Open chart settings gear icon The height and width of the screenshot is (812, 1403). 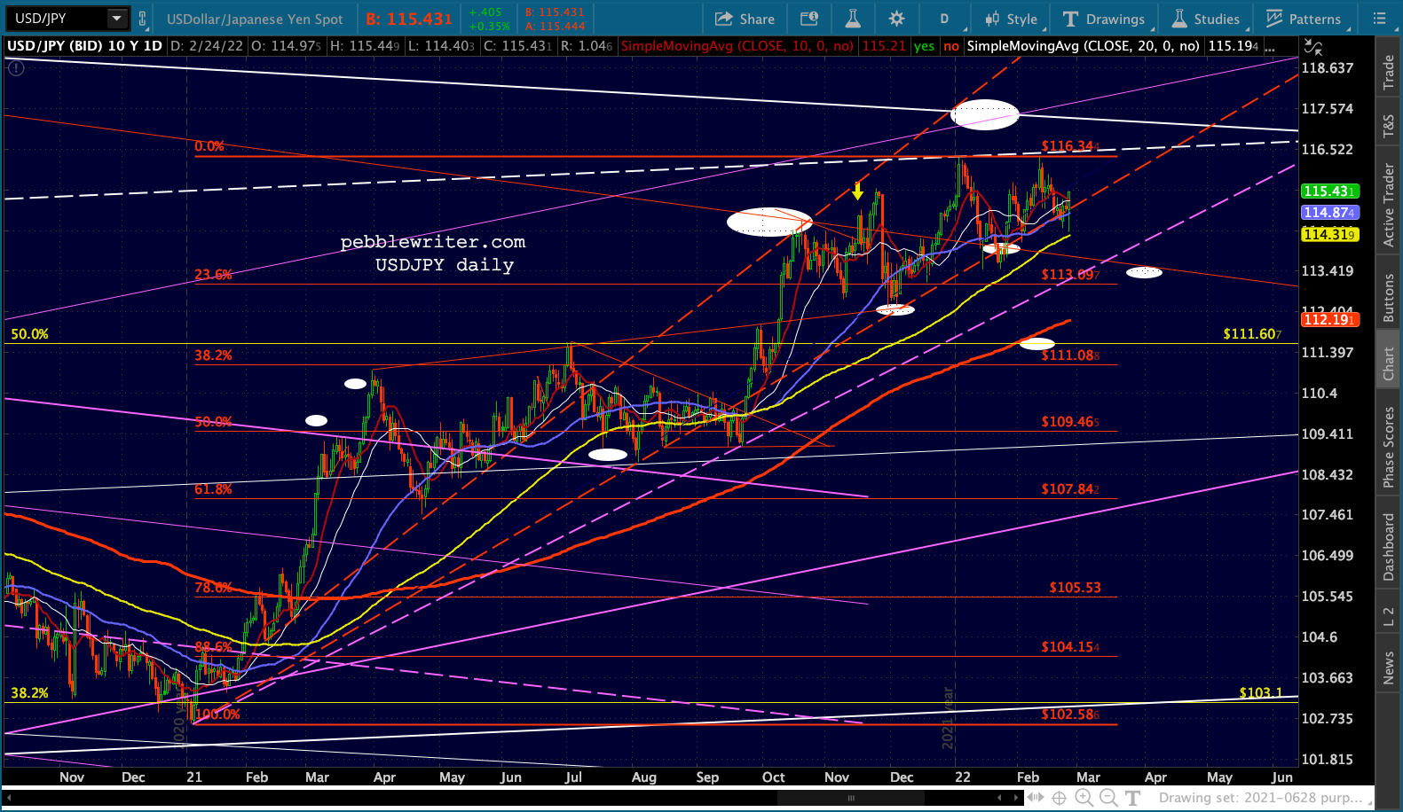click(897, 19)
